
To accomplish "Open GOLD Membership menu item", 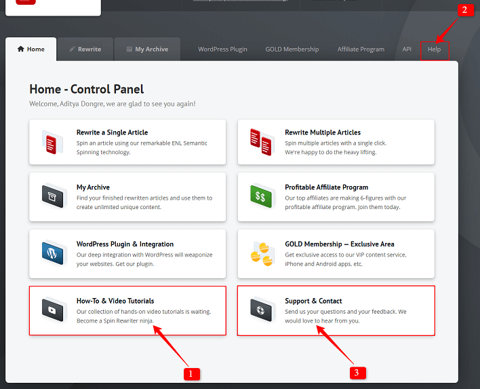I will [x=292, y=50].
